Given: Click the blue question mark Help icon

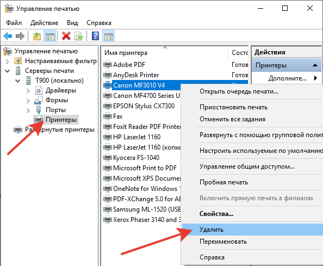Looking at the screenshot, I should [x=95, y=36].
